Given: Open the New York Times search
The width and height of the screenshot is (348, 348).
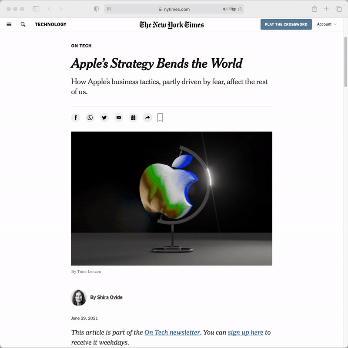Looking at the screenshot, I should coord(23,24).
